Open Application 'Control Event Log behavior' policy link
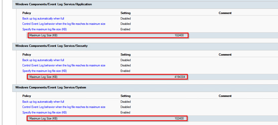This screenshot has width=278, height=125. click(64, 24)
